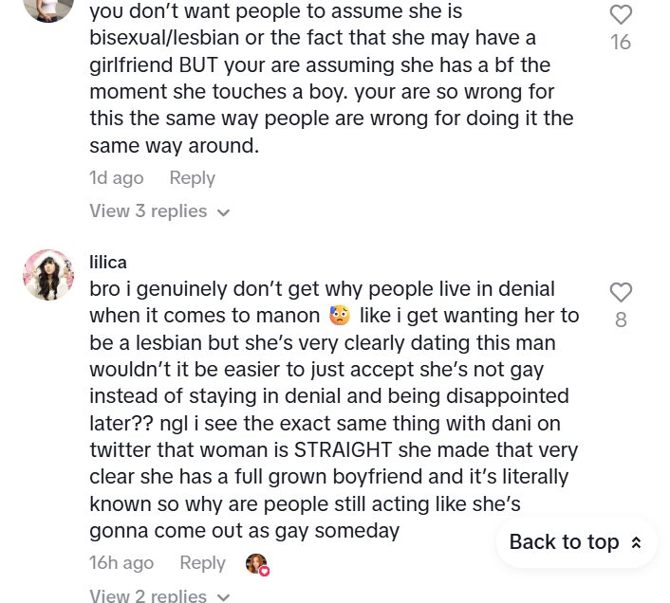Viewport: 670px width, 603px height.
Task: Reply to the comment posted 1d ago
Action: (x=192, y=177)
